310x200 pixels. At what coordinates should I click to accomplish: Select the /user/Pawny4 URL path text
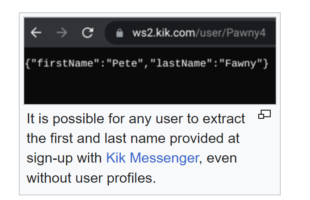coord(230,33)
